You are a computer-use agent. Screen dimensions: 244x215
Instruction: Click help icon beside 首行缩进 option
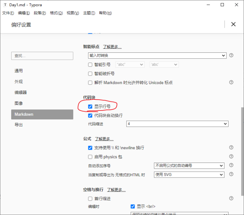pos(231,198)
